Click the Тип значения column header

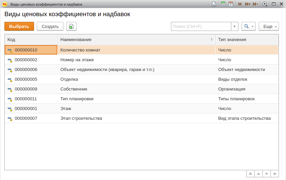click(x=247, y=39)
